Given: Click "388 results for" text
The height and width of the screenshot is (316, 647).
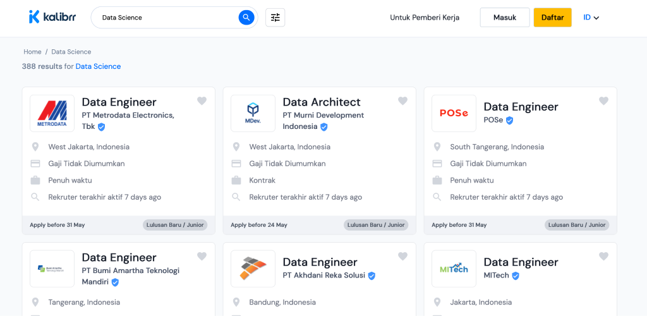Looking at the screenshot, I should click(48, 66).
